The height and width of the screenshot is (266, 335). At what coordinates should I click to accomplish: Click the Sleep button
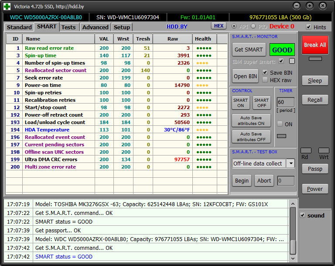click(x=315, y=81)
